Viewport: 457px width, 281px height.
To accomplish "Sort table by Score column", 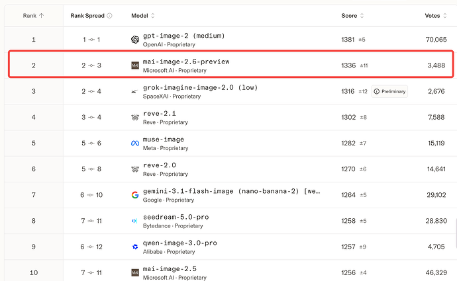I will click(352, 16).
